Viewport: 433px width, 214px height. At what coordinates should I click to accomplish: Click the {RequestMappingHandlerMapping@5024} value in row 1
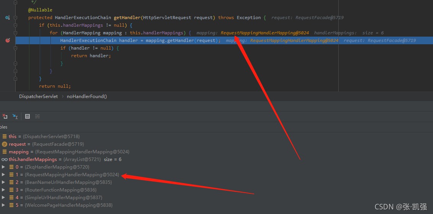pyautogui.click(x=72, y=175)
